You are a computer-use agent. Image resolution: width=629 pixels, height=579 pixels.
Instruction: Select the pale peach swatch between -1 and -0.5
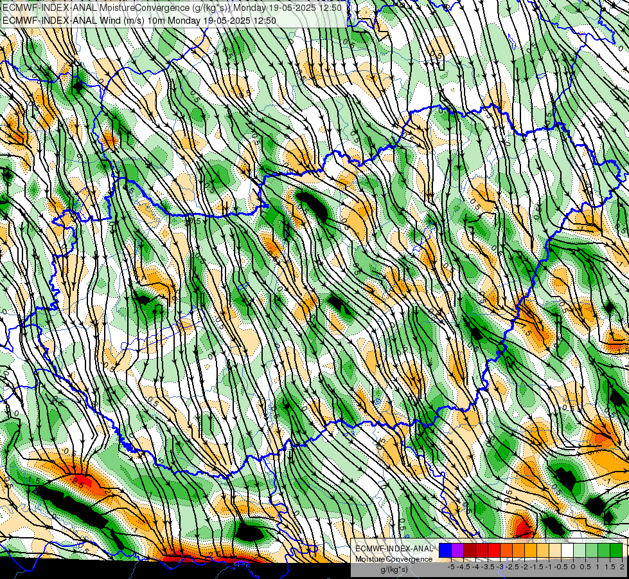pyautogui.click(x=555, y=550)
